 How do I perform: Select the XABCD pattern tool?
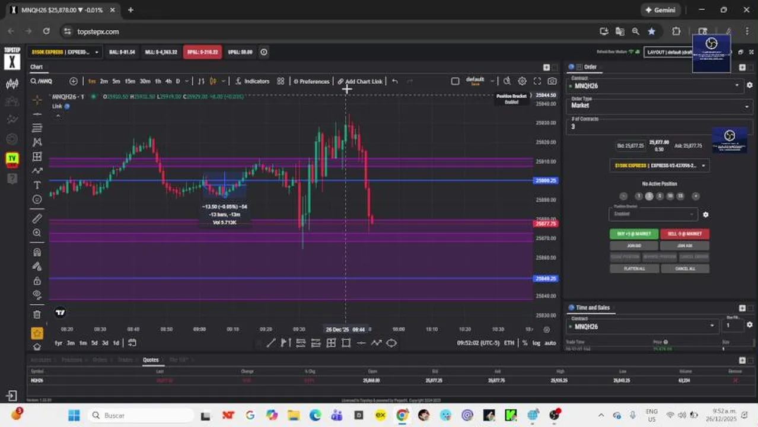pyautogui.click(x=37, y=142)
